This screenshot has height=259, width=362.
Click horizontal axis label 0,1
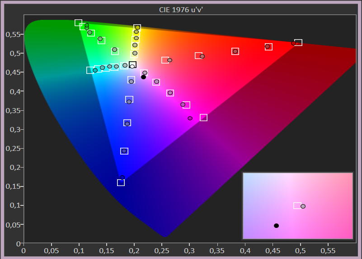pos(79,251)
